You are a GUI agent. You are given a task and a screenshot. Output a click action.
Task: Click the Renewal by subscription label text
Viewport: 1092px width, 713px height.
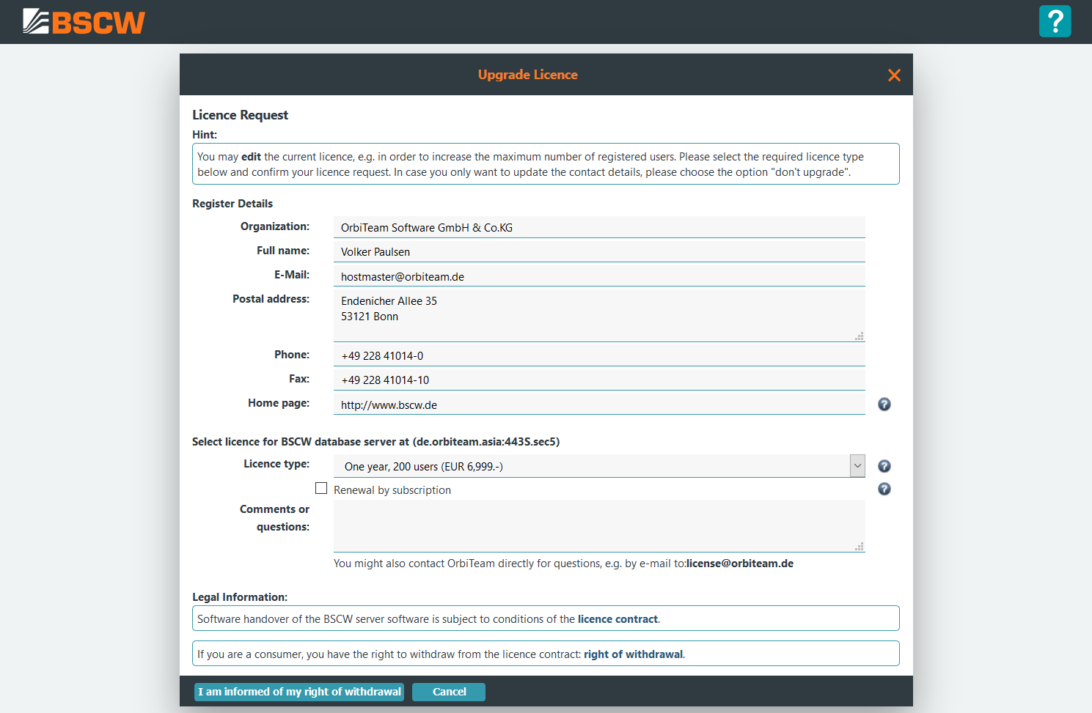392,490
